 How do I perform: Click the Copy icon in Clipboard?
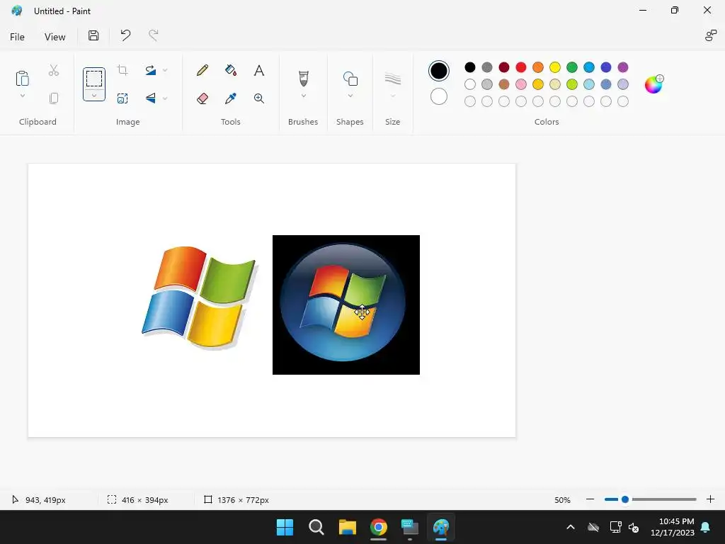click(x=54, y=98)
